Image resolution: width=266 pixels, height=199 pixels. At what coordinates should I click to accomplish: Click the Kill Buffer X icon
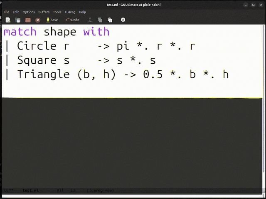coord(38,20)
